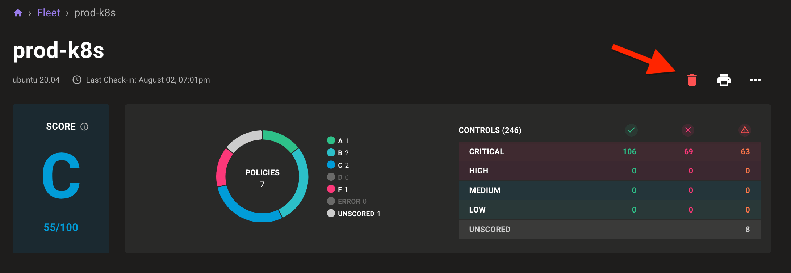Click the errored controls warning triangle icon
This screenshot has height=273, width=791.
[x=745, y=130]
